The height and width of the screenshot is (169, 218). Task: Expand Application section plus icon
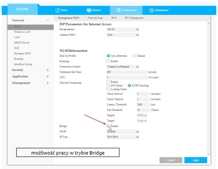pos(48,76)
